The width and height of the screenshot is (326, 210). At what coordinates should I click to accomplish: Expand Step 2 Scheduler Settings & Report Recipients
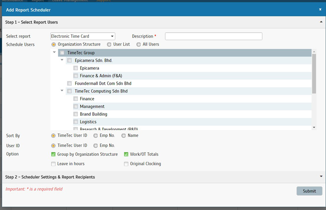(x=321, y=177)
